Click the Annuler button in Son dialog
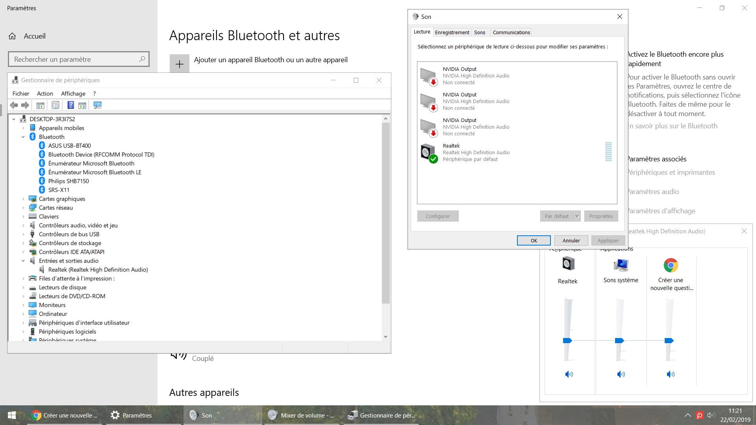Screen dimensions: 756x425 (x=571, y=240)
